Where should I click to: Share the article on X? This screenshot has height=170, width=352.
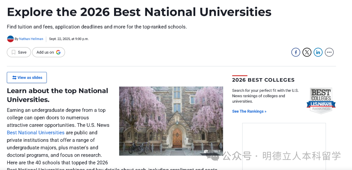(x=307, y=52)
